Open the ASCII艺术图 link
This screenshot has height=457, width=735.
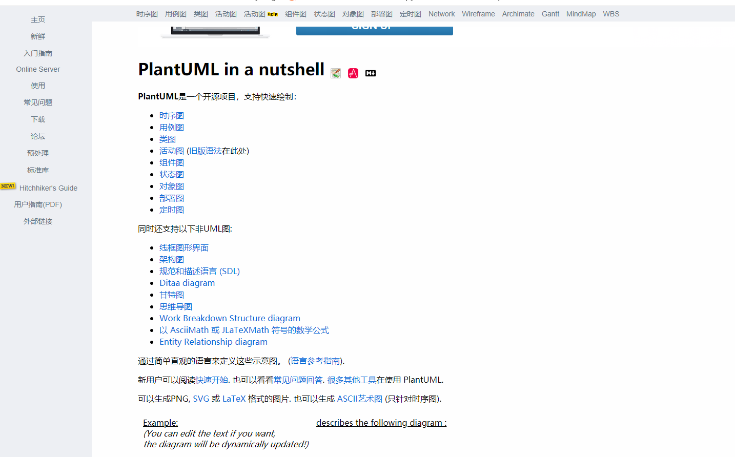click(x=360, y=399)
